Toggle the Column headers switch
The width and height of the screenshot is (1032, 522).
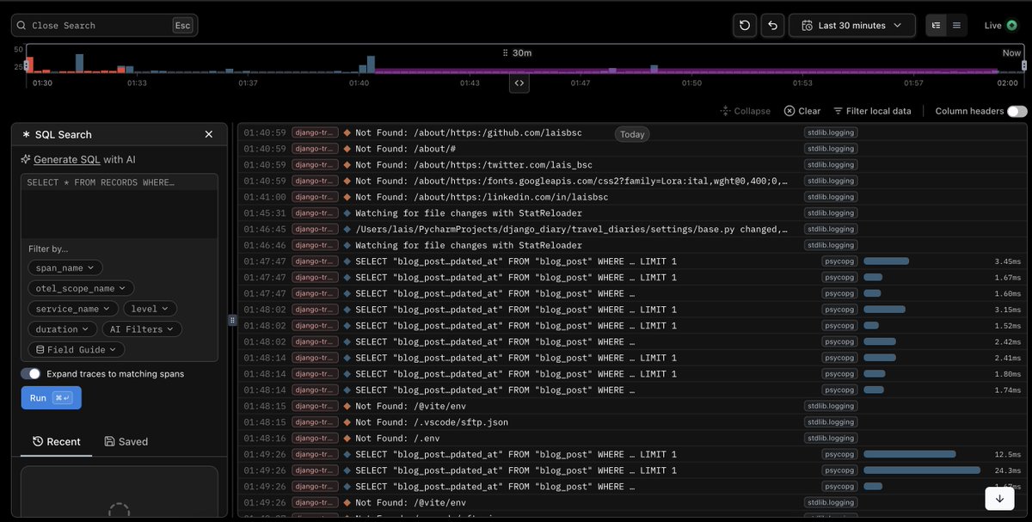click(x=1017, y=111)
